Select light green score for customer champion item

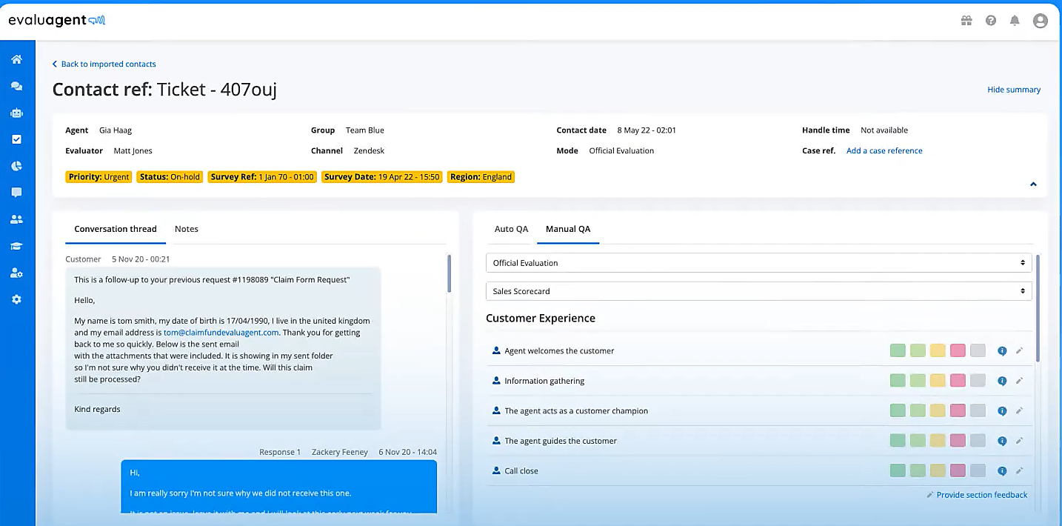918,410
